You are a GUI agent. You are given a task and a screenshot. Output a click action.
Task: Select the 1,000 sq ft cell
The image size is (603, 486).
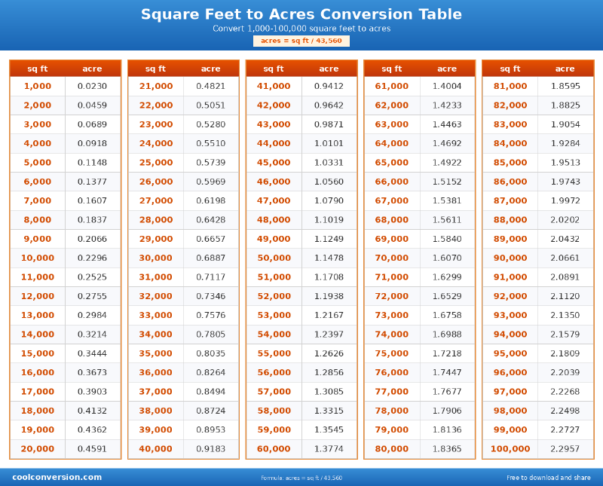pyautogui.click(x=38, y=86)
